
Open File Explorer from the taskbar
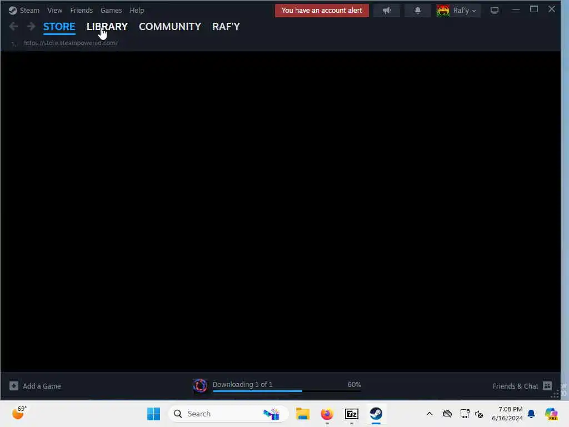pyautogui.click(x=303, y=414)
